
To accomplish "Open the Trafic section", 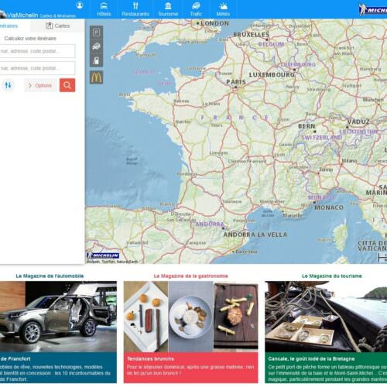I will [196, 9].
